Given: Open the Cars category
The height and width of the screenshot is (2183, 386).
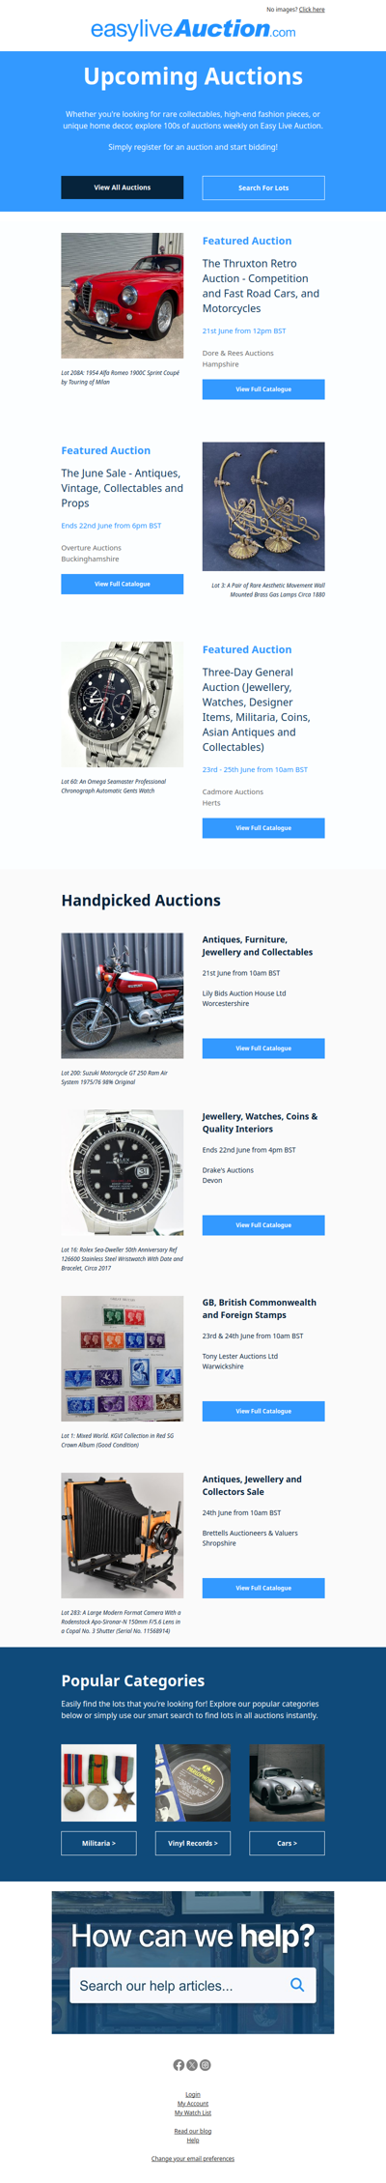Looking at the screenshot, I should tap(287, 1843).
